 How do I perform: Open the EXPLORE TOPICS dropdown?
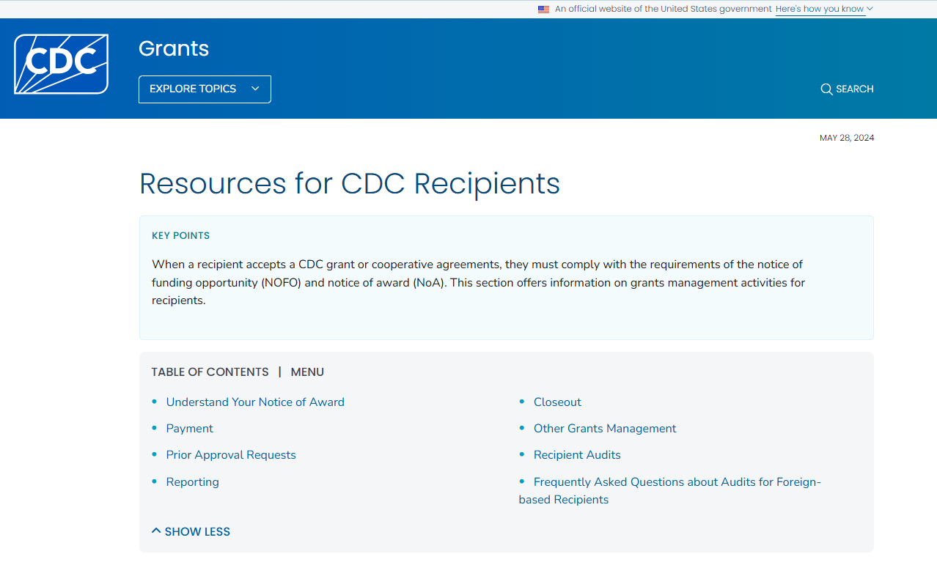[x=205, y=89]
